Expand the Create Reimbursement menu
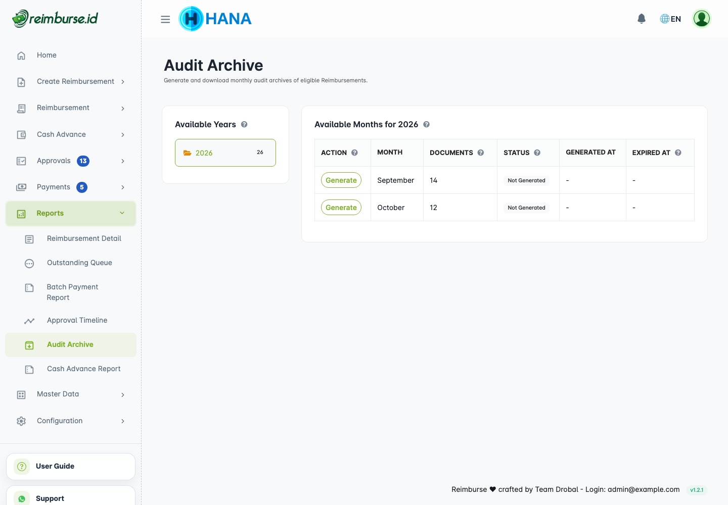 [71, 82]
